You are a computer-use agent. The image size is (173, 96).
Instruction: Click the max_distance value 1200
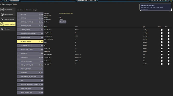(76, 36)
